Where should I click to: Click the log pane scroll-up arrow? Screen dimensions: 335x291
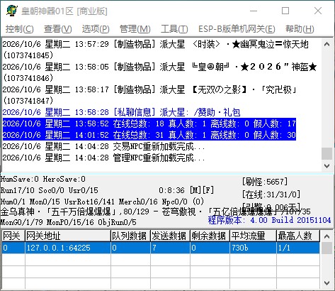click(x=327, y=44)
